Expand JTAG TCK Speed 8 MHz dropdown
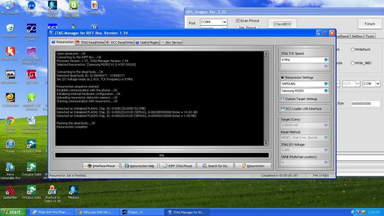This screenshot has width=384, height=216. (x=326, y=60)
